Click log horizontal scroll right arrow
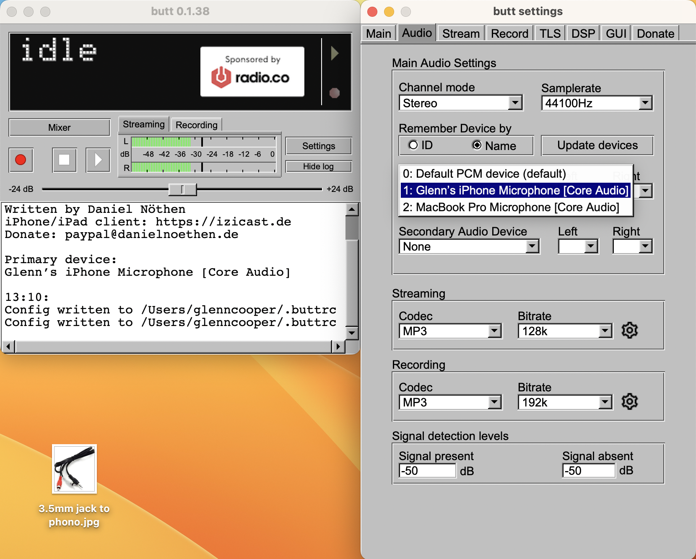 [338, 347]
